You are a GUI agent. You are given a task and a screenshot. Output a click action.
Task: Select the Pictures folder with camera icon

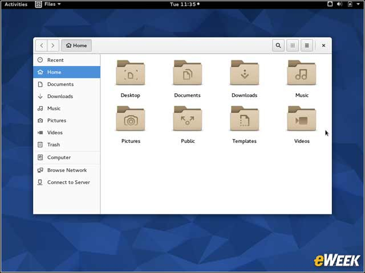click(x=130, y=119)
